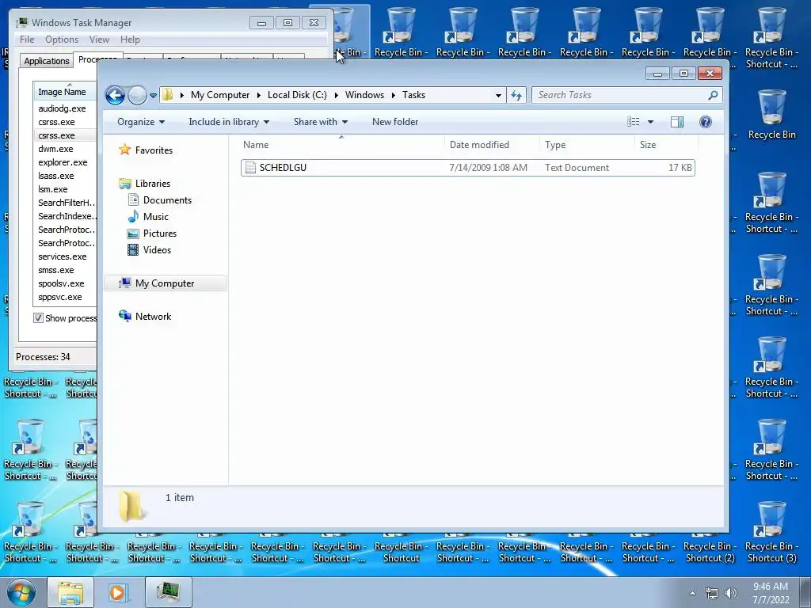Open the Music library
811x608 pixels.
pos(156,217)
